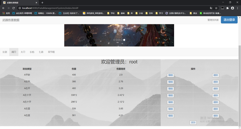Open the extensions puzzle icon
241x129 pixels.
coord(227,8)
